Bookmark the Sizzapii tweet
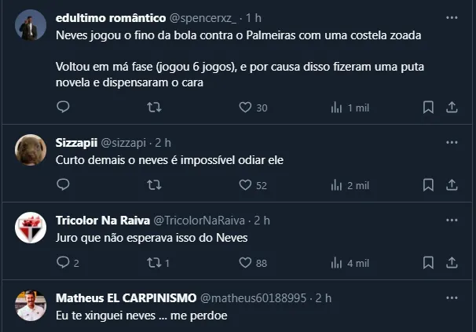This screenshot has width=476, height=332. [428, 185]
